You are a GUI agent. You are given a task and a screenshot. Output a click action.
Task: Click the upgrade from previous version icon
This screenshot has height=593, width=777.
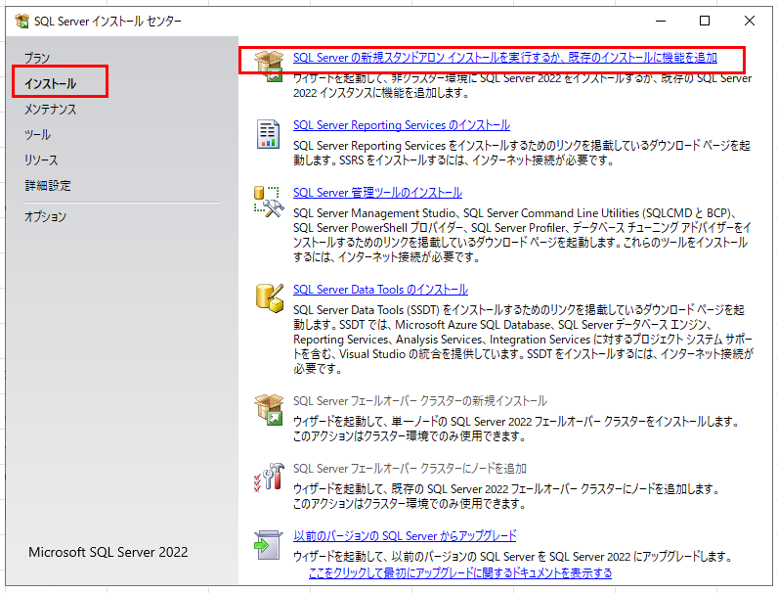click(x=268, y=543)
